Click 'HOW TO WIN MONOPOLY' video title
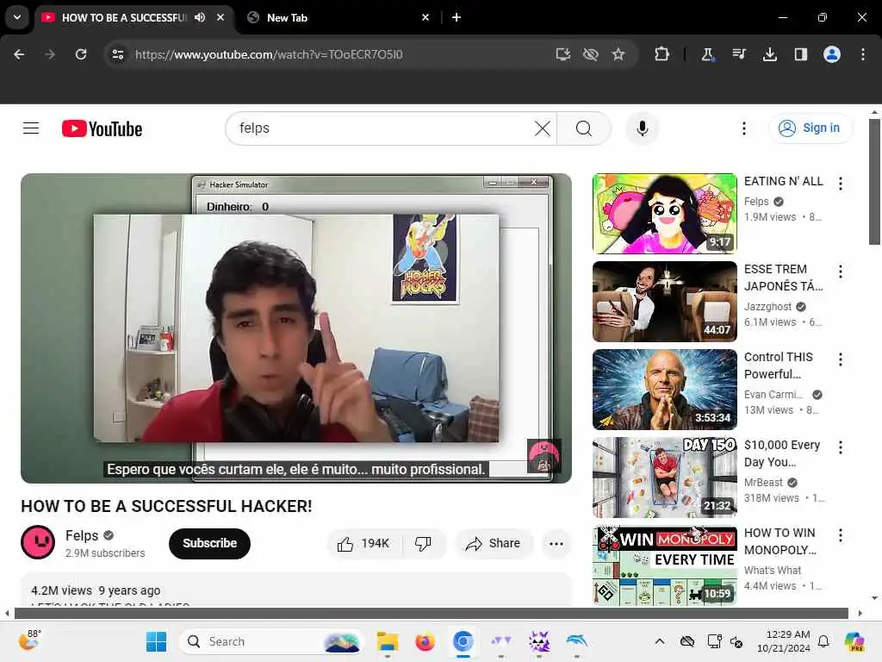 click(780, 541)
